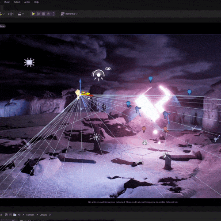Image resolution: width=221 pixels, height=221 pixels.
Task: Click the Skip/Advance frame button
Action: pos(38,14)
